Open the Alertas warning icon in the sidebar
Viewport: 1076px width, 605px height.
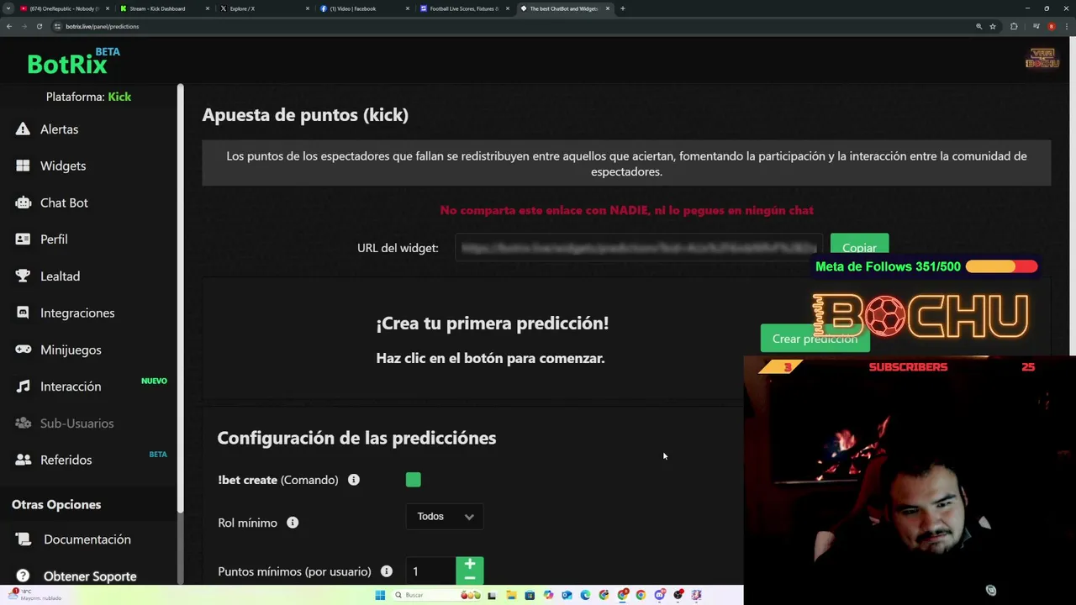[23, 129]
